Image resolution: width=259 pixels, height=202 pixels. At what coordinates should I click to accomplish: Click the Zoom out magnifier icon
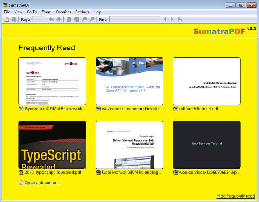(84, 19)
